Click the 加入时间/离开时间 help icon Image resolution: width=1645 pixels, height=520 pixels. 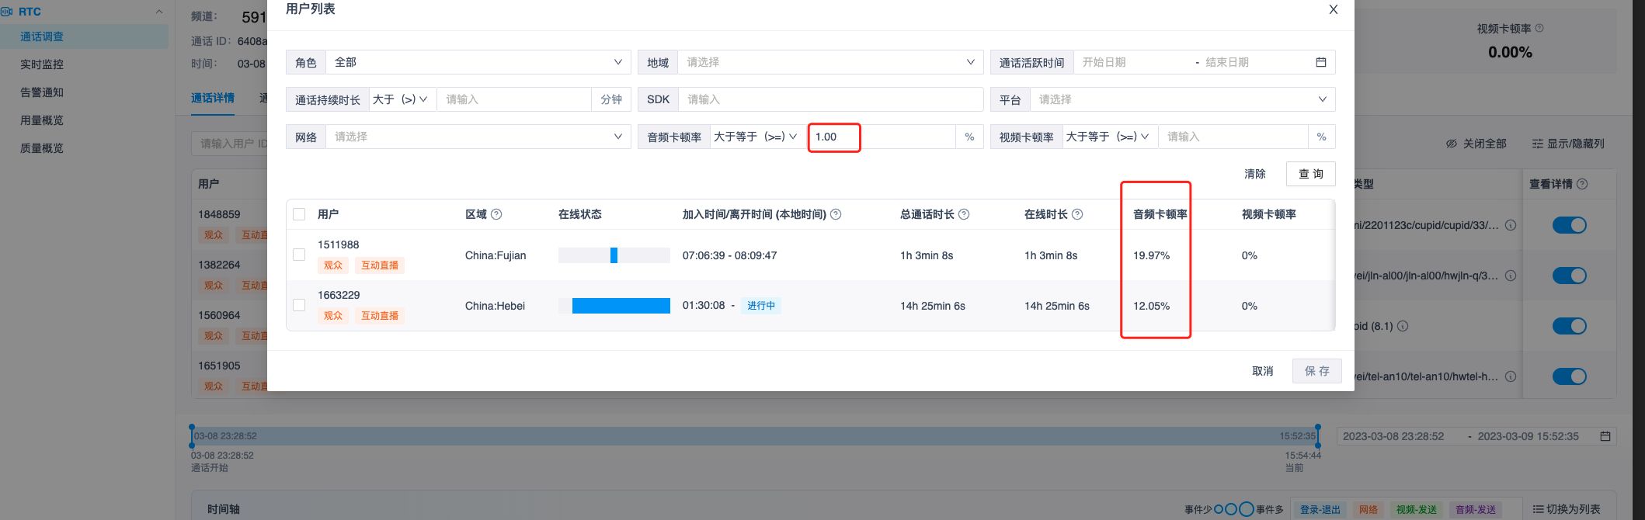[x=836, y=214]
